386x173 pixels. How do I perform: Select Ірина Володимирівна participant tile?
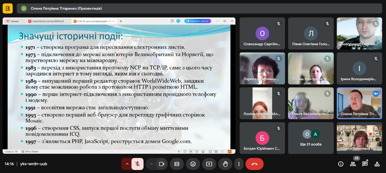pos(359,68)
